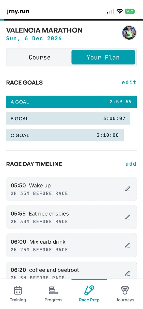The image size is (143, 309).
Task: Select the C GOAL 3:10:00 bar
Action: (x=65, y=135)
